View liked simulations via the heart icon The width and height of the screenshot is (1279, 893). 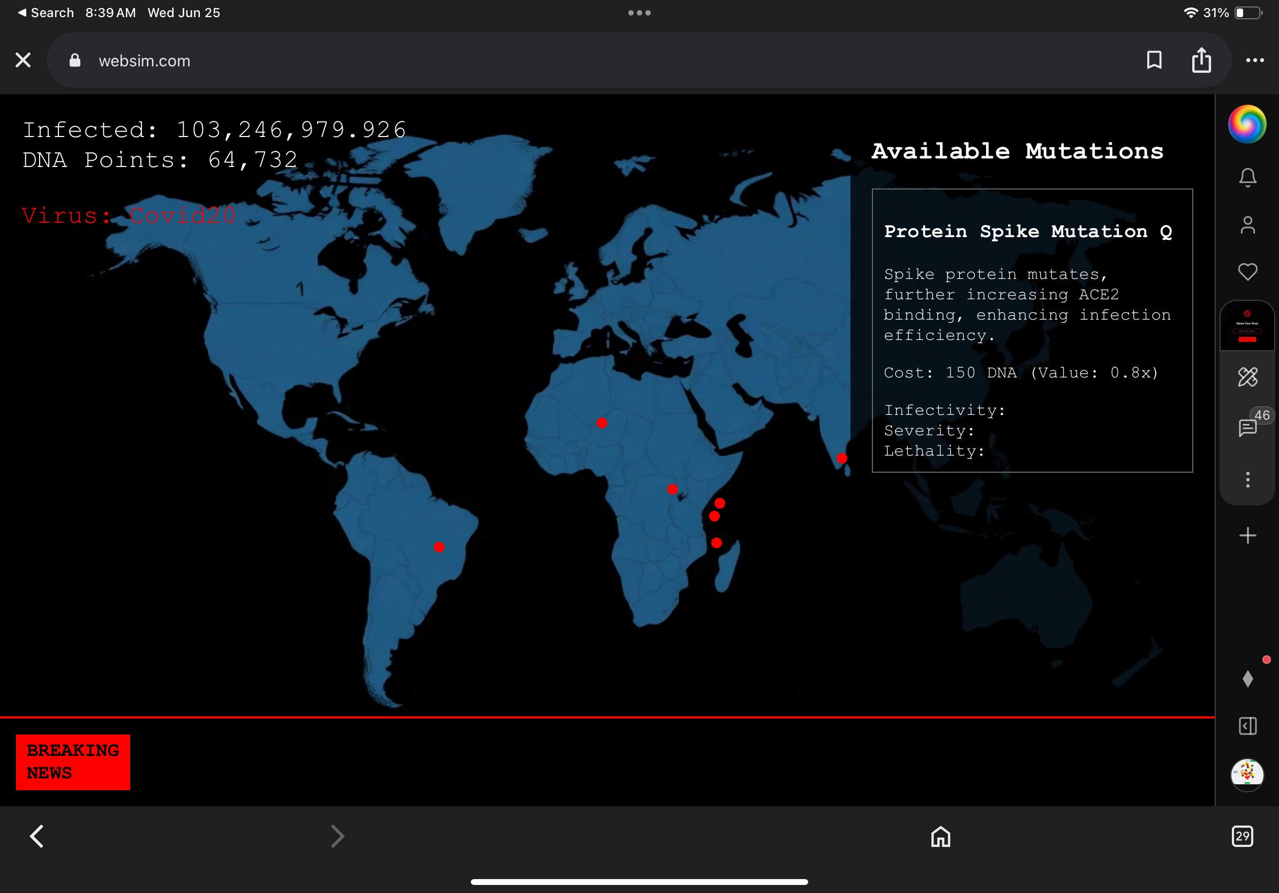pyautogui.click(x=1248, y=271)
